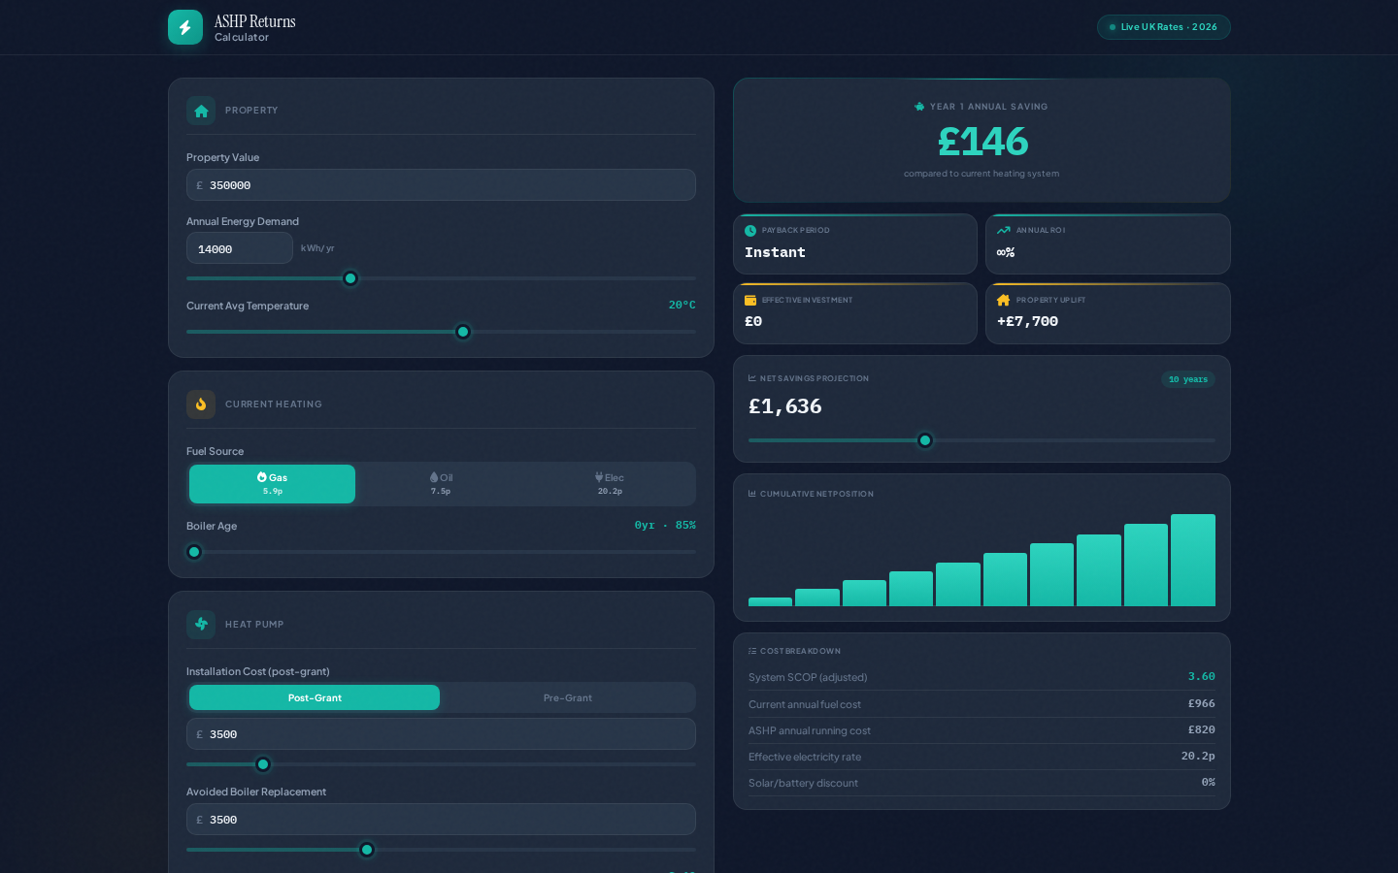The width and height of the screenshot is (1398, 873).
Task: Click the house icon on the Property panel
Action: (x=201, y=111)
